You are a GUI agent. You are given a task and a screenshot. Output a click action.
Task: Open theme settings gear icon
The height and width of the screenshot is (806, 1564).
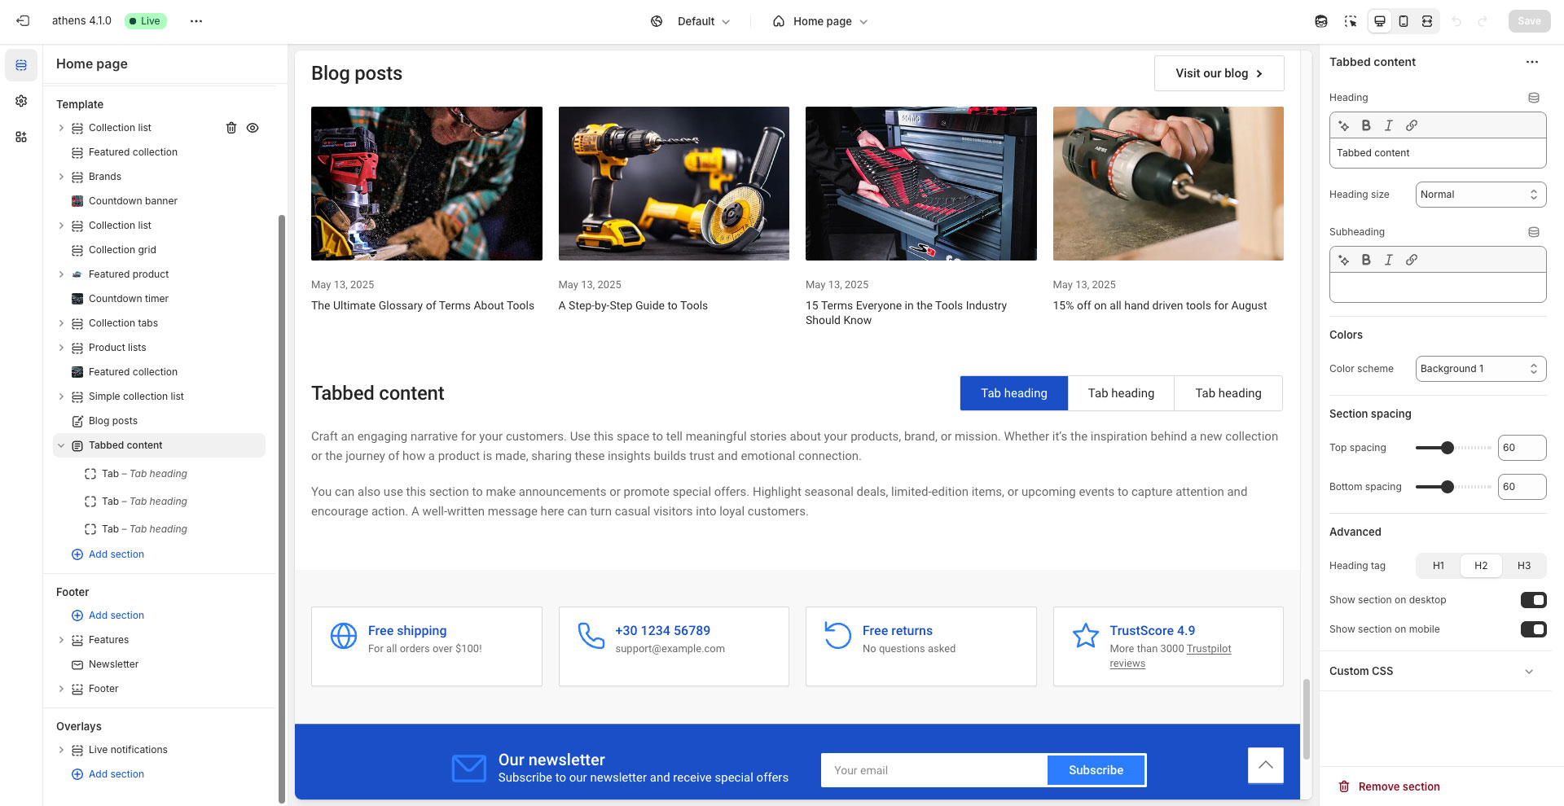21,101
